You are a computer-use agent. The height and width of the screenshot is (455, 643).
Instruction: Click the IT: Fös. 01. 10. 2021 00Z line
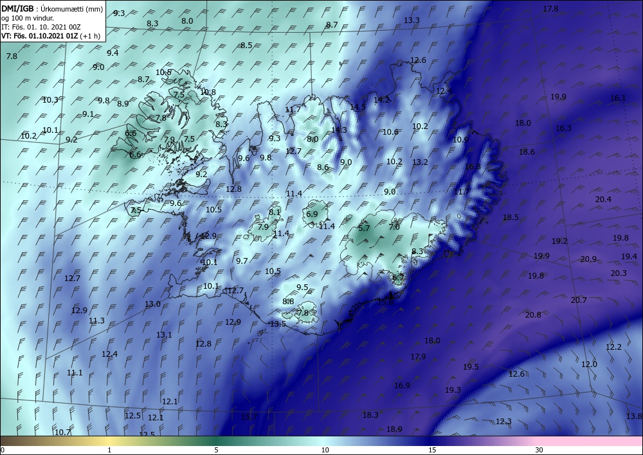click(x=41, y=27)
